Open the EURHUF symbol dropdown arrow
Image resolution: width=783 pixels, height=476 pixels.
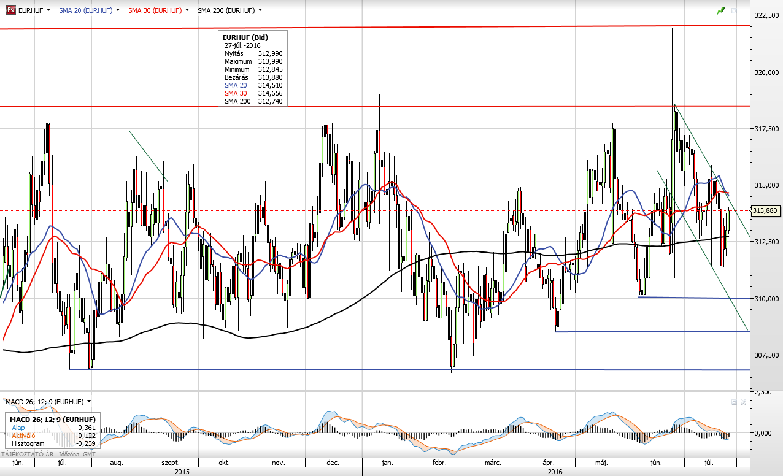tap(49, 10)
